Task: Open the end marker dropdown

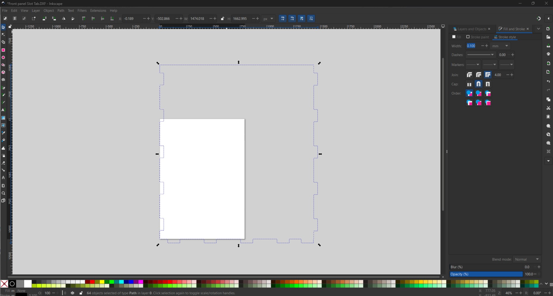Action: coord(507,65)
